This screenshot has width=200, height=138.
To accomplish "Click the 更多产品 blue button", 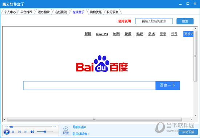I will click(x=188, y=34).
